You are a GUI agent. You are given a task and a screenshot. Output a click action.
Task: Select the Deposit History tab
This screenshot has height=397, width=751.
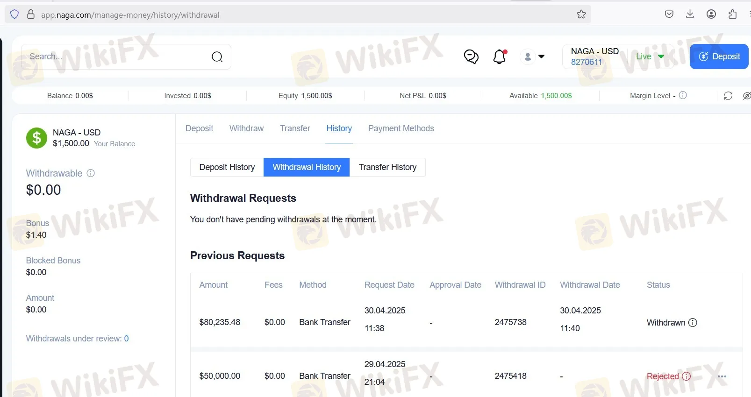[227, 167]
